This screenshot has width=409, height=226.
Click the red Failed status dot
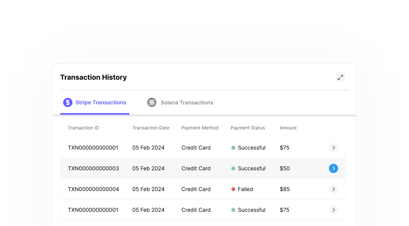(x=233, y=189)
